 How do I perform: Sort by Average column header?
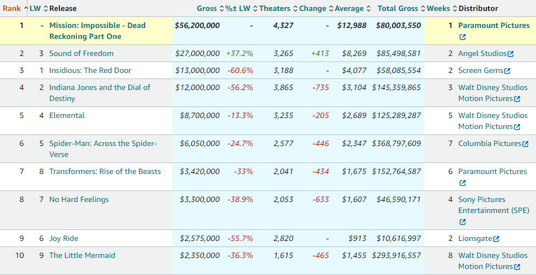tap(349, 8)
